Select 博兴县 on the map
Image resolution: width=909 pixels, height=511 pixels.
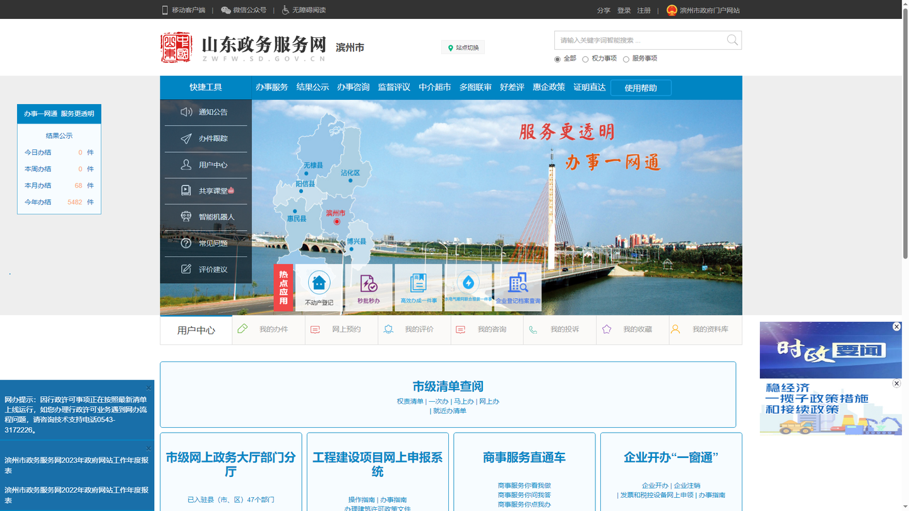point(356,242)
